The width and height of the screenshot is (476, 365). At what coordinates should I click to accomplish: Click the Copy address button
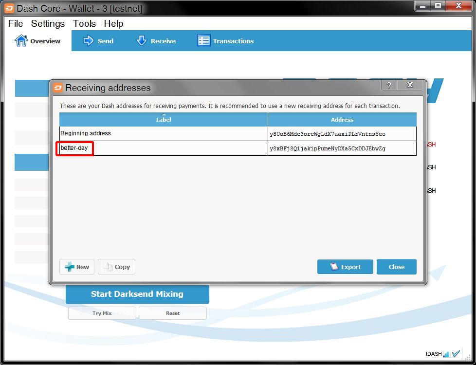coord(117,267)
